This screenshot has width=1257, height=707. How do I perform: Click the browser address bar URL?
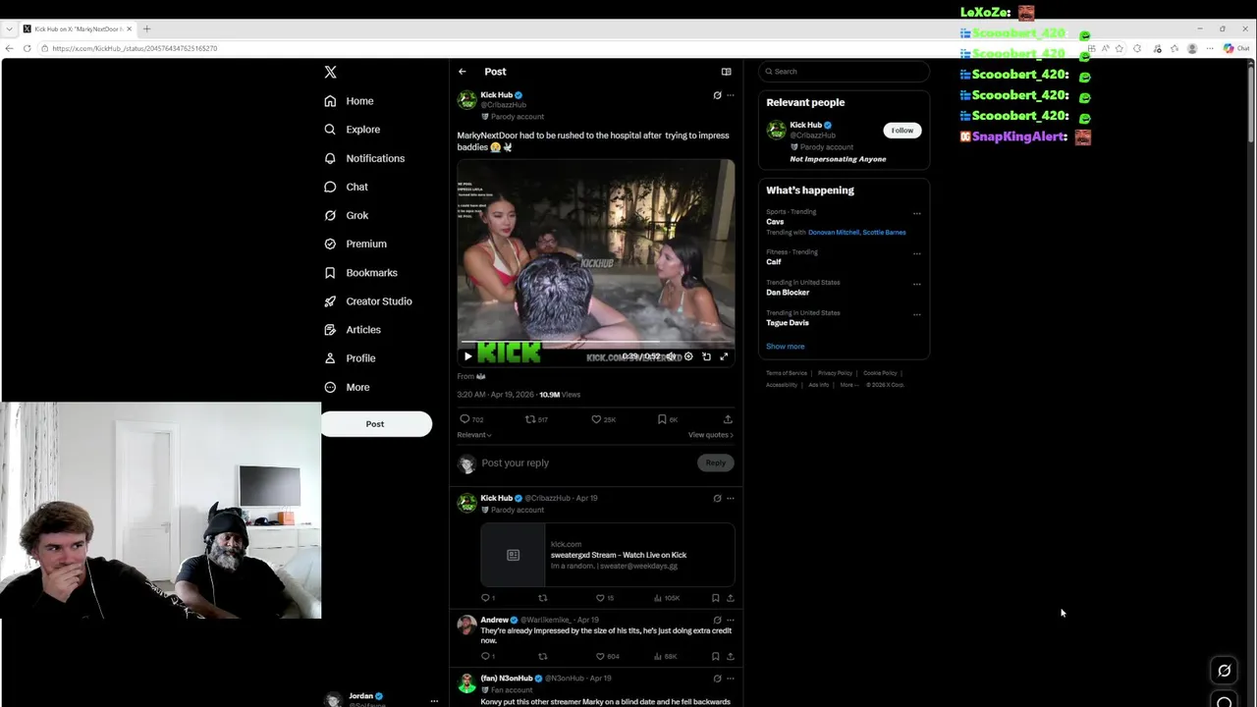(135, 48)
